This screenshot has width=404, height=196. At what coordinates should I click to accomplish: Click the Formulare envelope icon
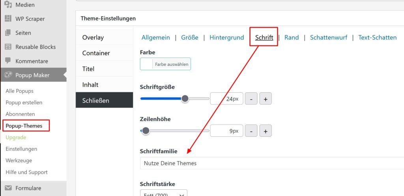pyautogui.click(x=8, y=188)
